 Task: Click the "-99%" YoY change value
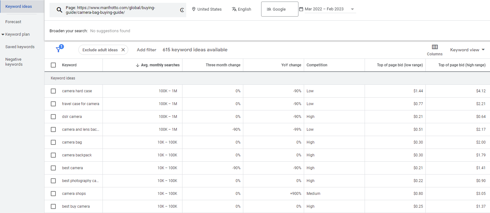tap(297, 129)
